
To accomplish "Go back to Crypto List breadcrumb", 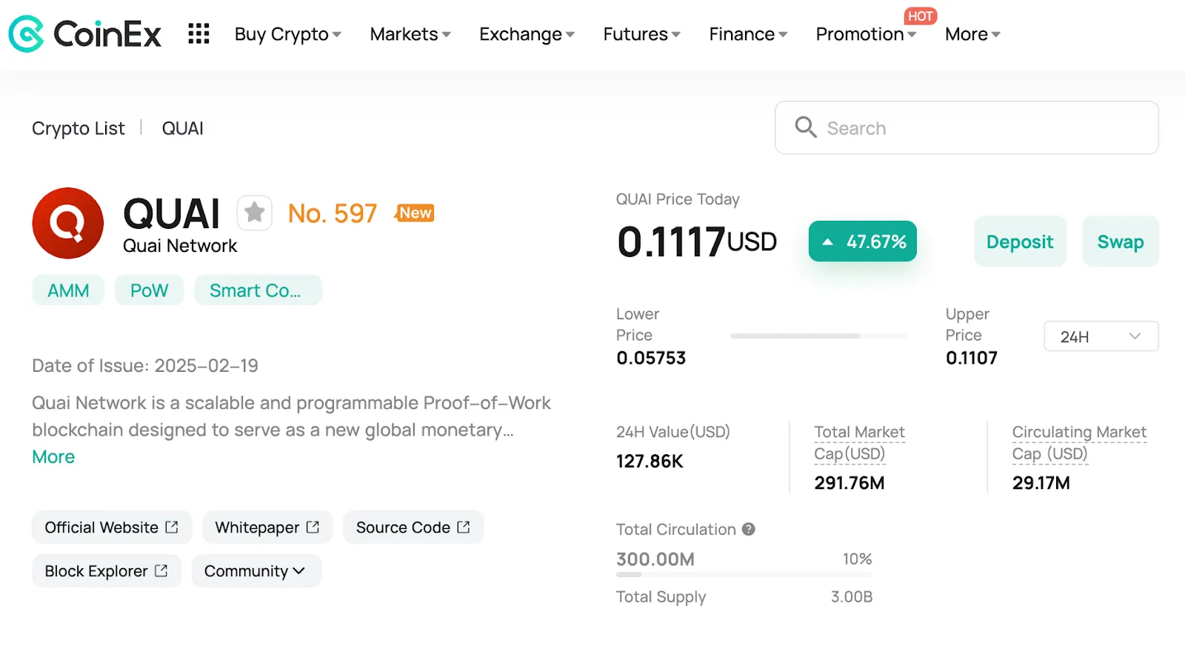I will pos(79,128).
